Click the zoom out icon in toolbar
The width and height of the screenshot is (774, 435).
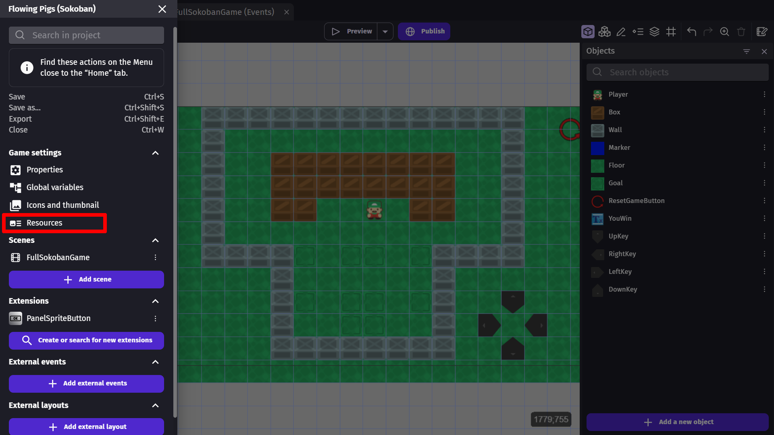[x=725, y=31]
